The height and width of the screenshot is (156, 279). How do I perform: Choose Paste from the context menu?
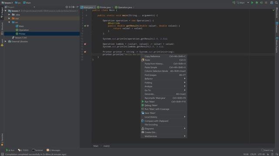click(164, 60)
